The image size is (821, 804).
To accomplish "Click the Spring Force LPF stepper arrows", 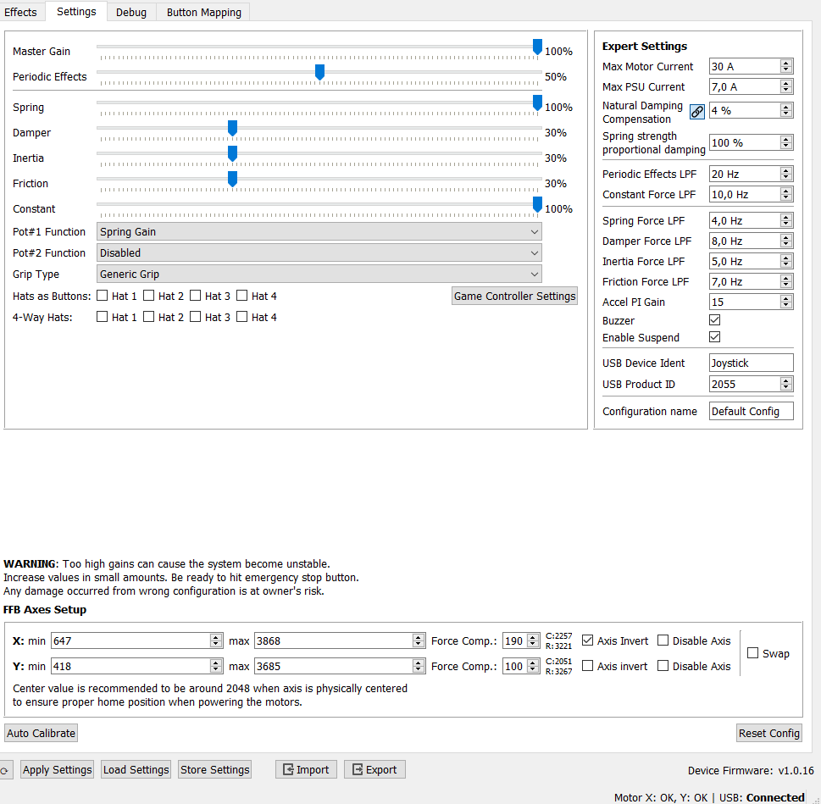I will (785, 220).
